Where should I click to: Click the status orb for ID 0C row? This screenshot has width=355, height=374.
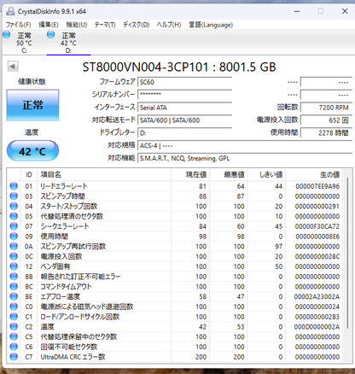click(x=14, y=256)
